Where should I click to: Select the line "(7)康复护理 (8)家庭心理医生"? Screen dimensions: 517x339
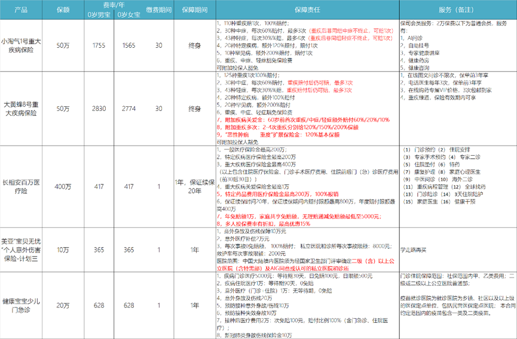point(442,172)
